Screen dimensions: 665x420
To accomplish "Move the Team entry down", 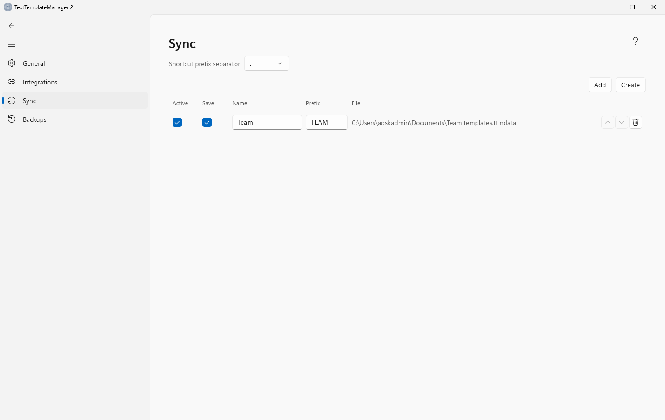I will tap(622, 122).
